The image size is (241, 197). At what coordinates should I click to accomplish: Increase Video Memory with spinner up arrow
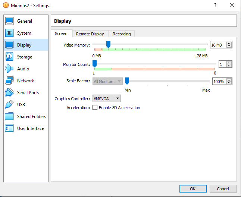(229, 43)
